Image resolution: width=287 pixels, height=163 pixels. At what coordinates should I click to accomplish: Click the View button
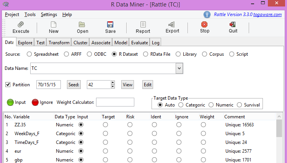coord(127,84)
